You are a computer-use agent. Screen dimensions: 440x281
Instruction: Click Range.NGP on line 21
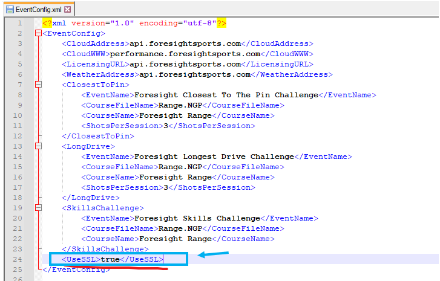(180, 228)
